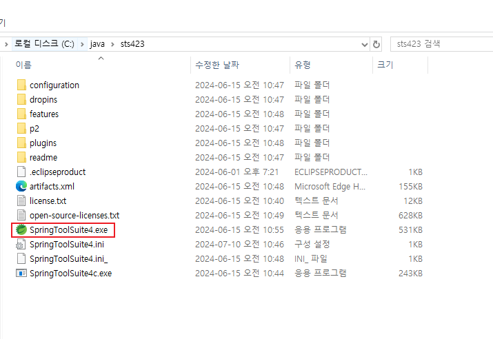Viewport: 493px width, 339px height.
Task: Select the .eclipseproduct file name
Action: [x=57, y=172]
